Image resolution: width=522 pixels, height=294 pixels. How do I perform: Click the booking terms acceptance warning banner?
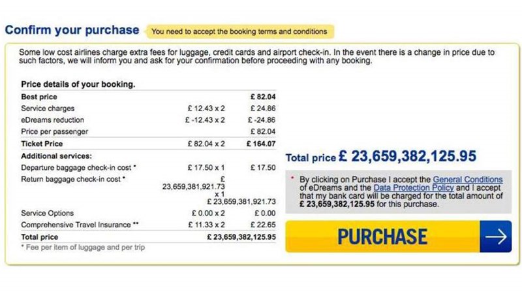tap(239, 31)
